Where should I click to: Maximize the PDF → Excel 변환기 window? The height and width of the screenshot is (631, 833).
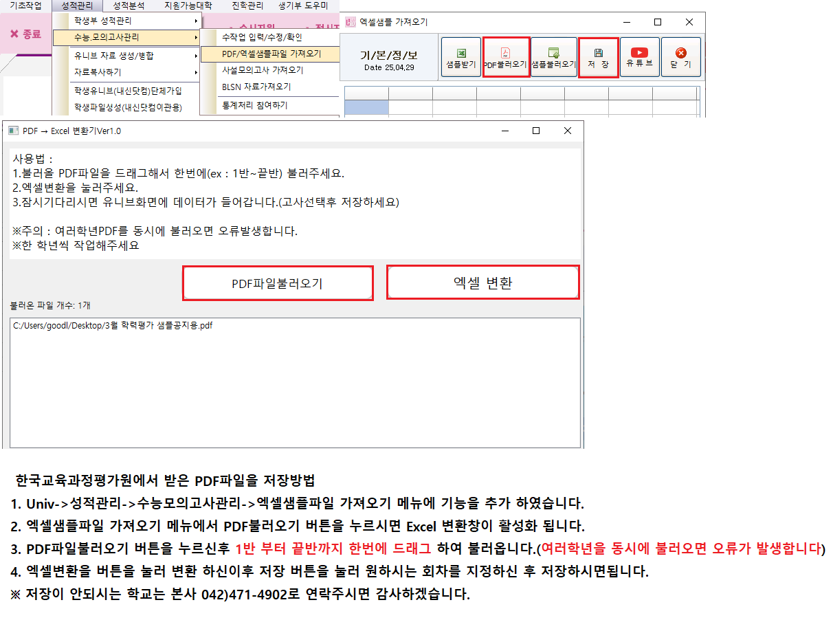click(536, 131)
